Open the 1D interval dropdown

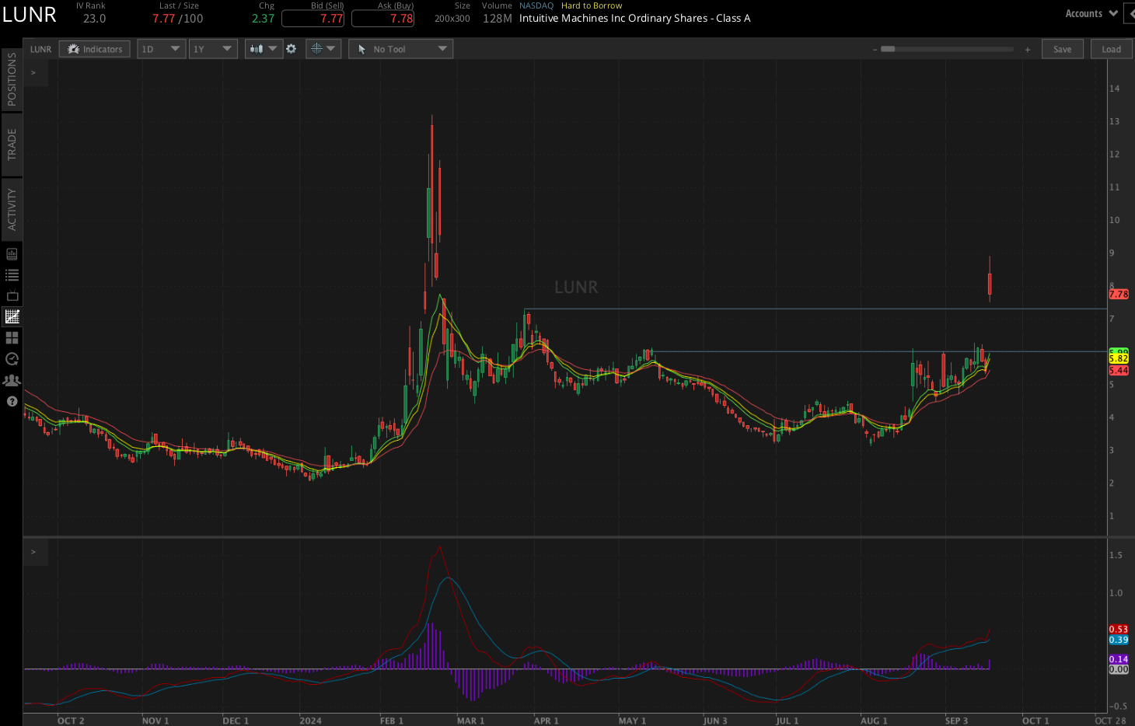161,49
